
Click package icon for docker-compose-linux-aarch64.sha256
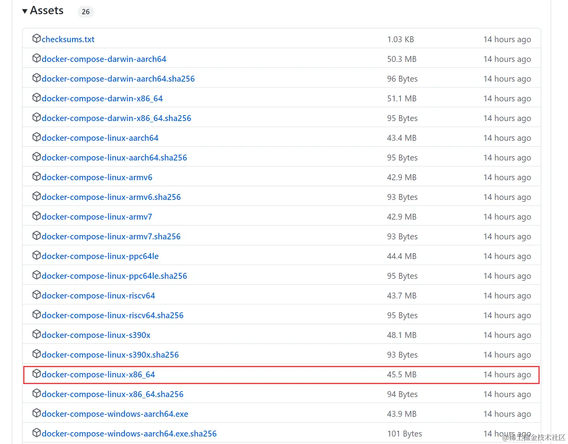click(x=37, y=157)
